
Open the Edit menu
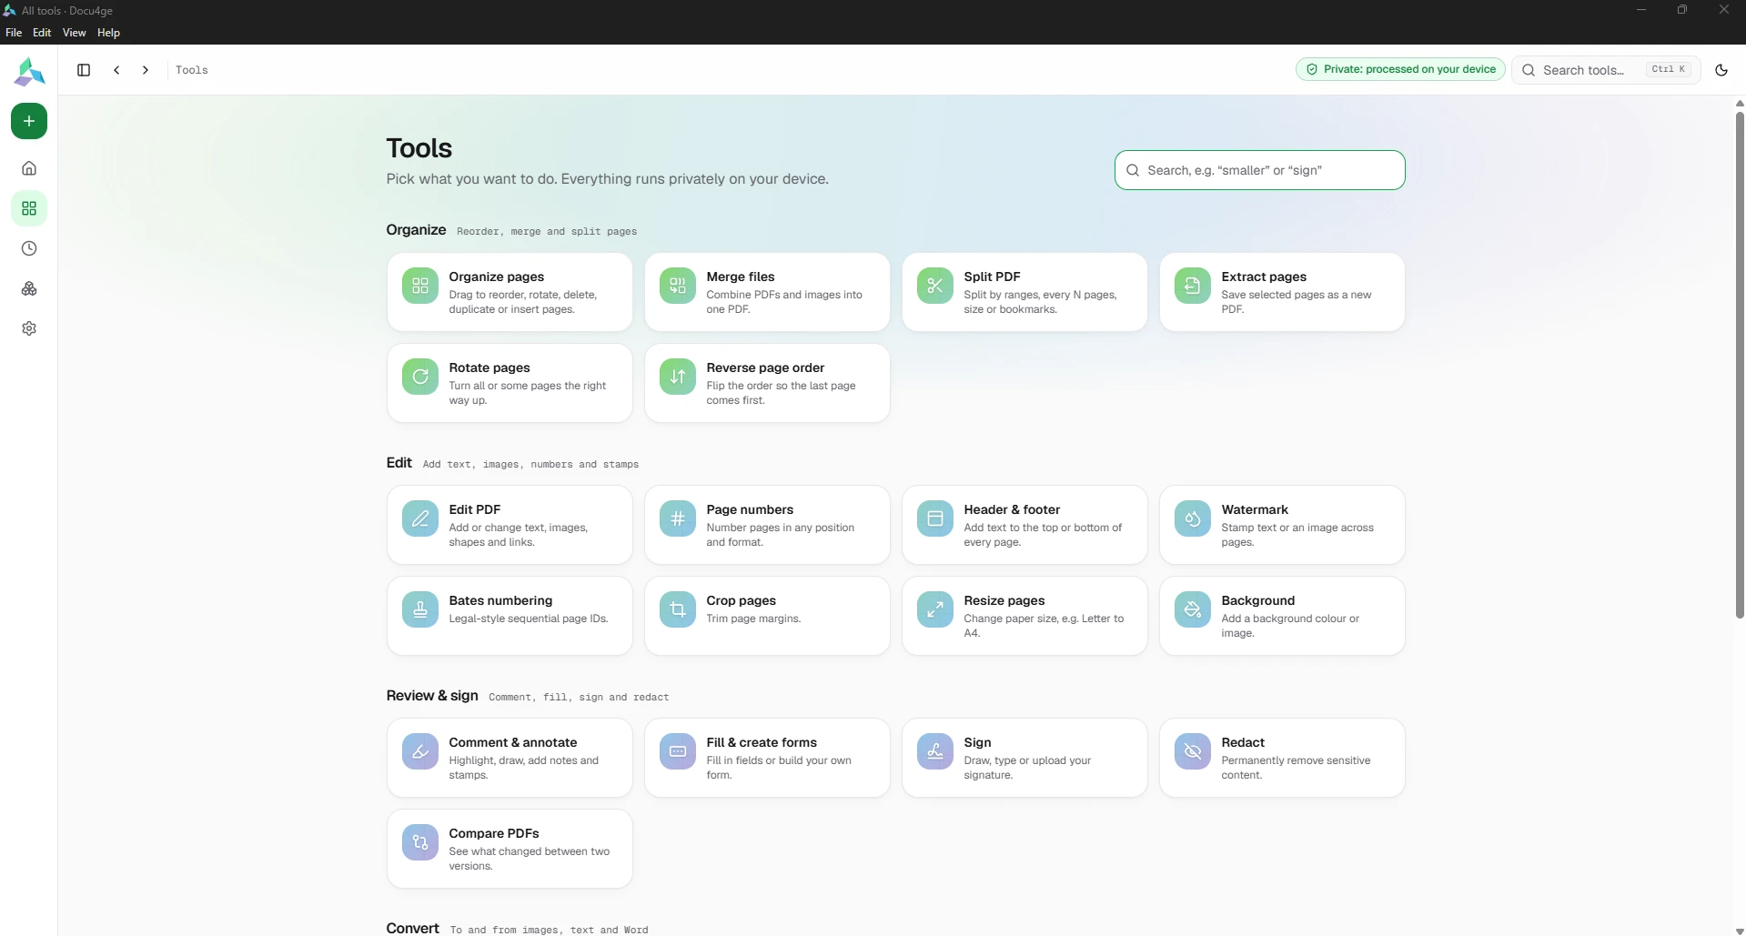click(x=42, y=33)
